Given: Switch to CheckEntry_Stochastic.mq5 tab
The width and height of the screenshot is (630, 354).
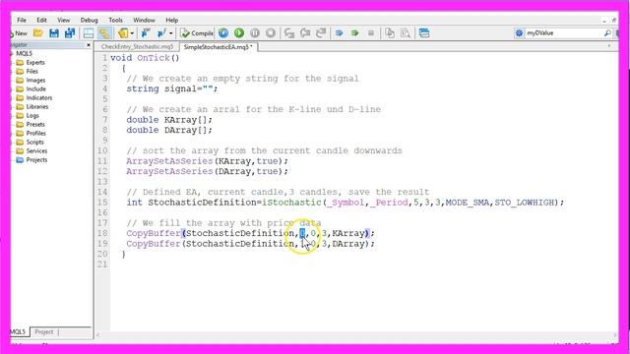Looking at the screenshot, I should coord(137,47).
